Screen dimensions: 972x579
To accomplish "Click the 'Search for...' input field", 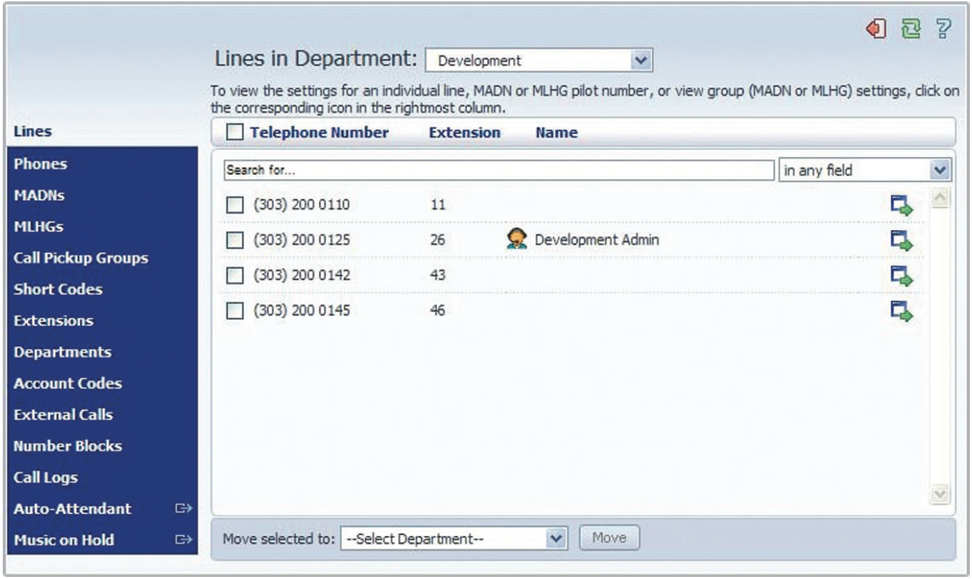I will (x=499, y=170).
